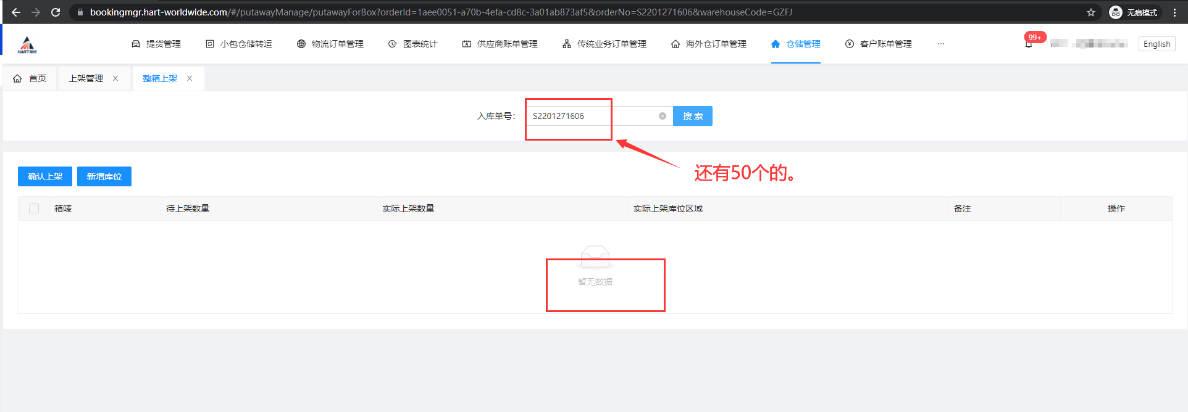Clear the inbound order number field
The image size is (1188, 412).
point(662,116)
